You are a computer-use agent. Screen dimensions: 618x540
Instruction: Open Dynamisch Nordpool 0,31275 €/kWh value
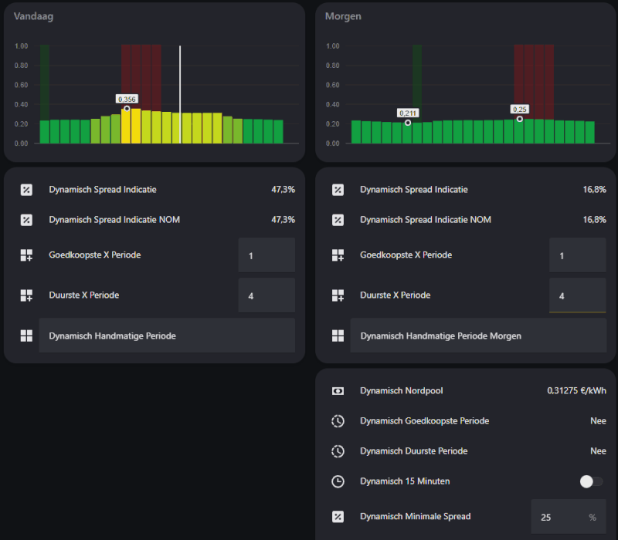576,390
